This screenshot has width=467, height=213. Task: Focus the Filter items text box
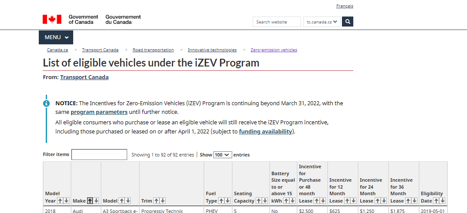click(x=99, y=154)
